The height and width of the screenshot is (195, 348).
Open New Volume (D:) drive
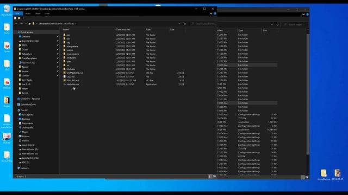pyautogui.click(x=30, y=149)
